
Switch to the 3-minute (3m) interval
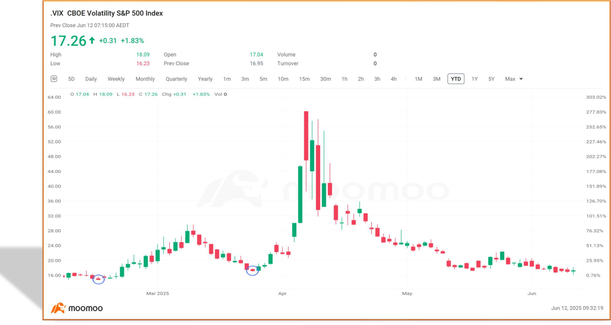(245, 79)
